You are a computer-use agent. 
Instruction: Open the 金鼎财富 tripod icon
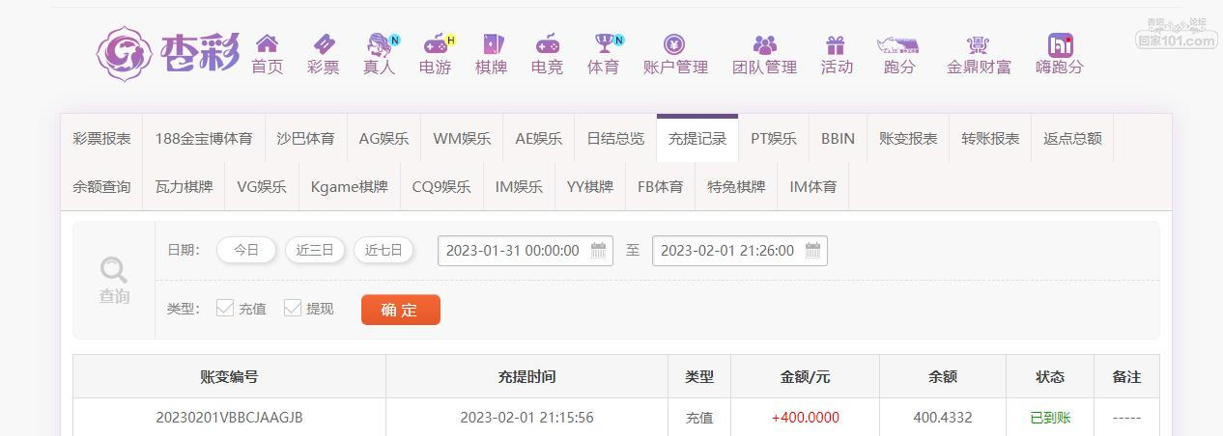(979, 44)
